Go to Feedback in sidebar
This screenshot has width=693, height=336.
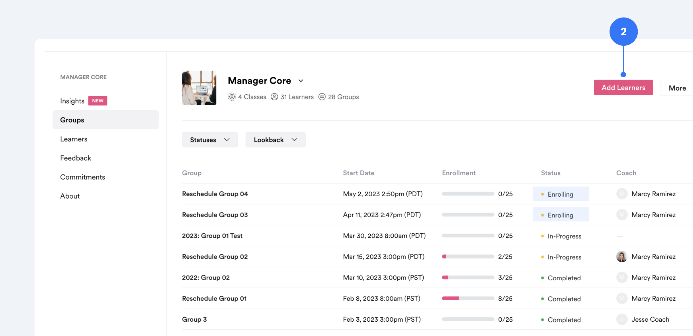pos(75,158)
